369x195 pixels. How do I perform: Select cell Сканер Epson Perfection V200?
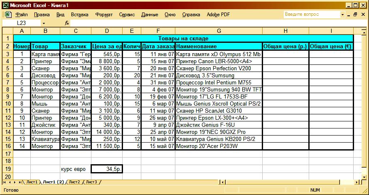pyautogui.click(x=219, y=69)
